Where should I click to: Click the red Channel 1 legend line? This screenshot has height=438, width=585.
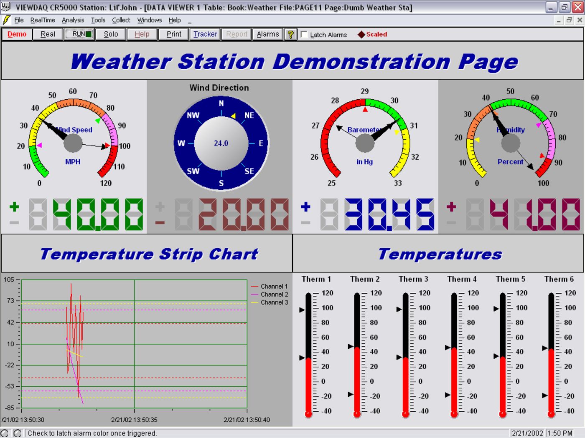[x=254, y=287]
